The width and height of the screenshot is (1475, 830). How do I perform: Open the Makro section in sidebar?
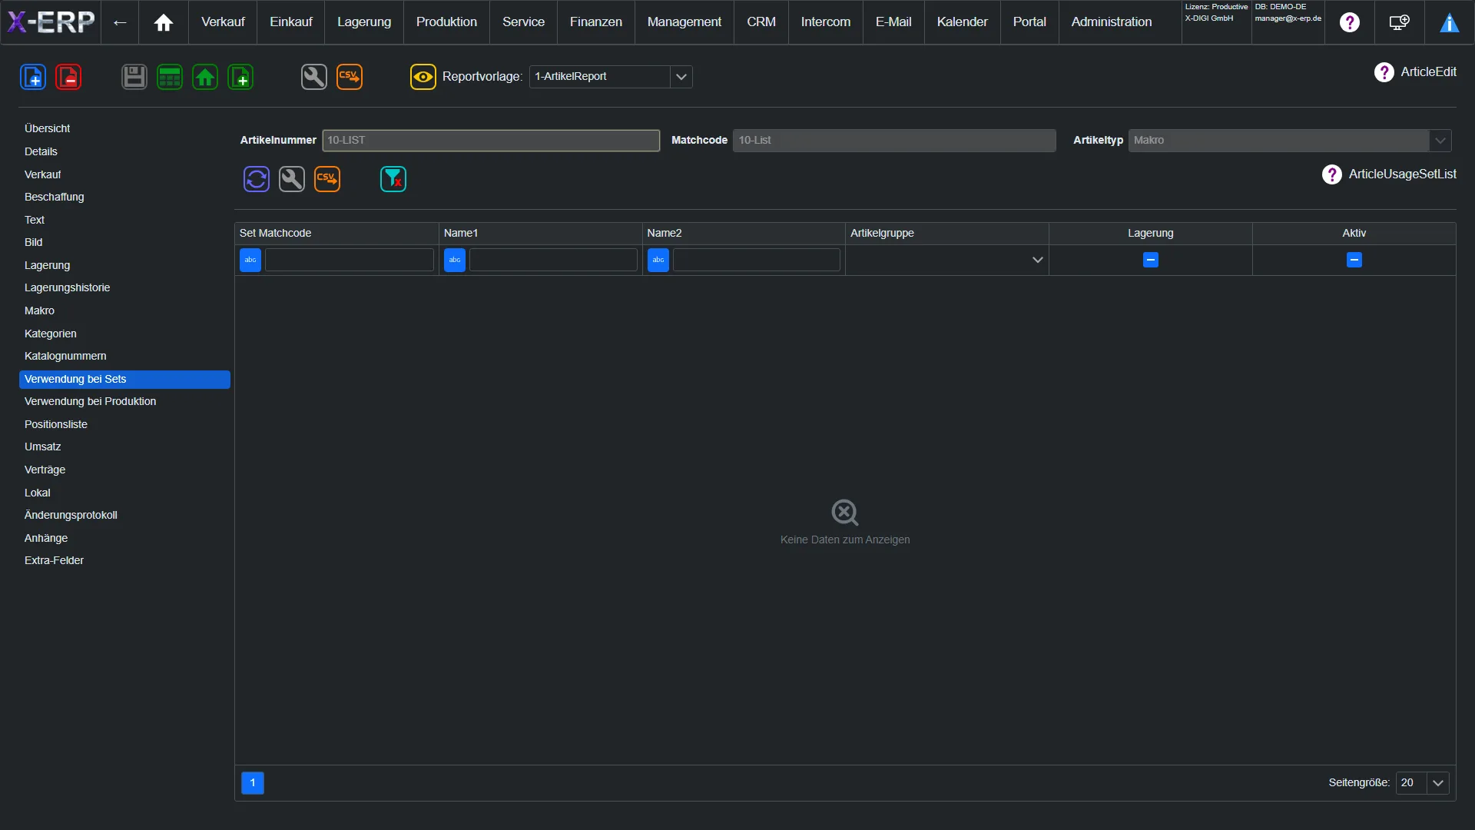click(124, 310)
